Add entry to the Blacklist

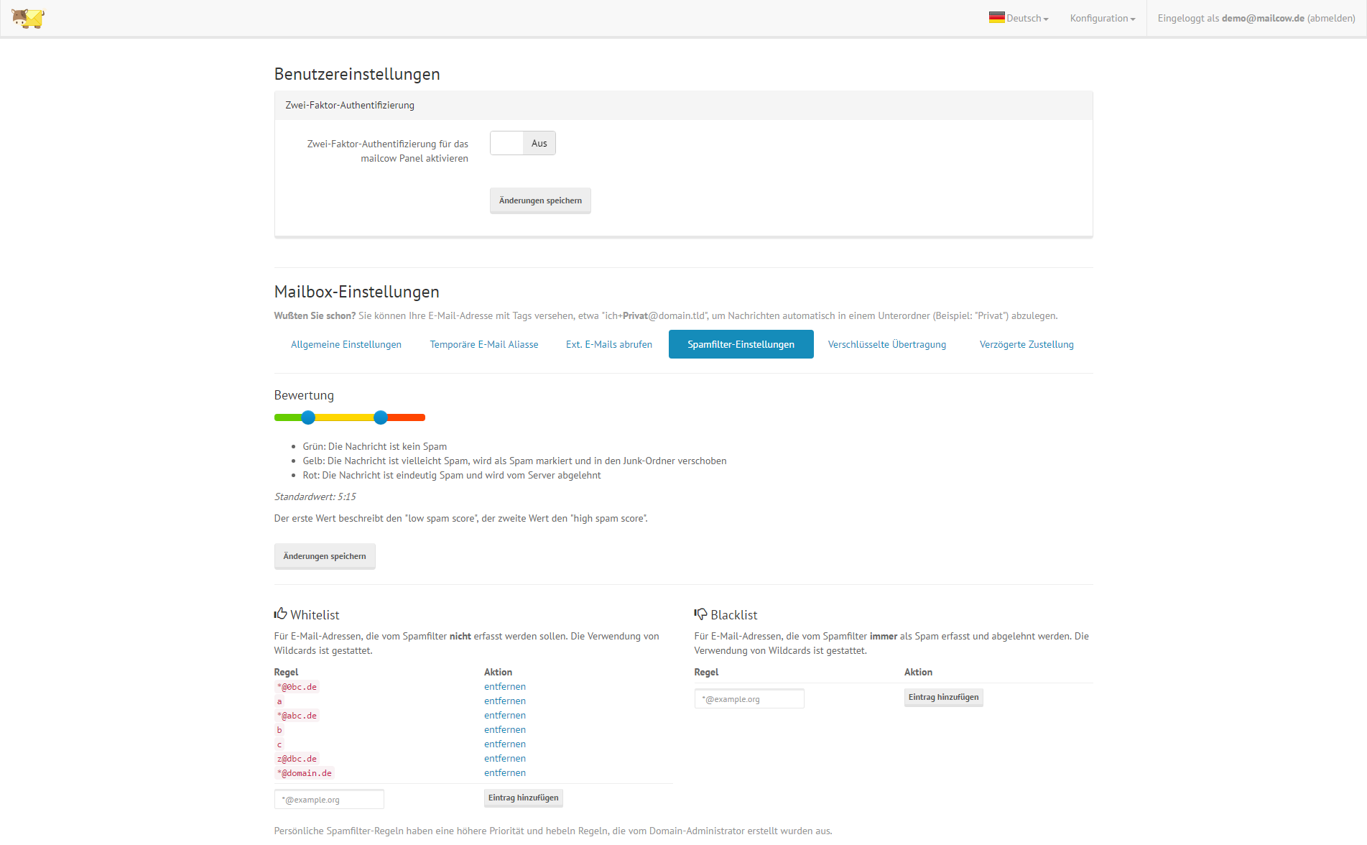coord(943,697)
